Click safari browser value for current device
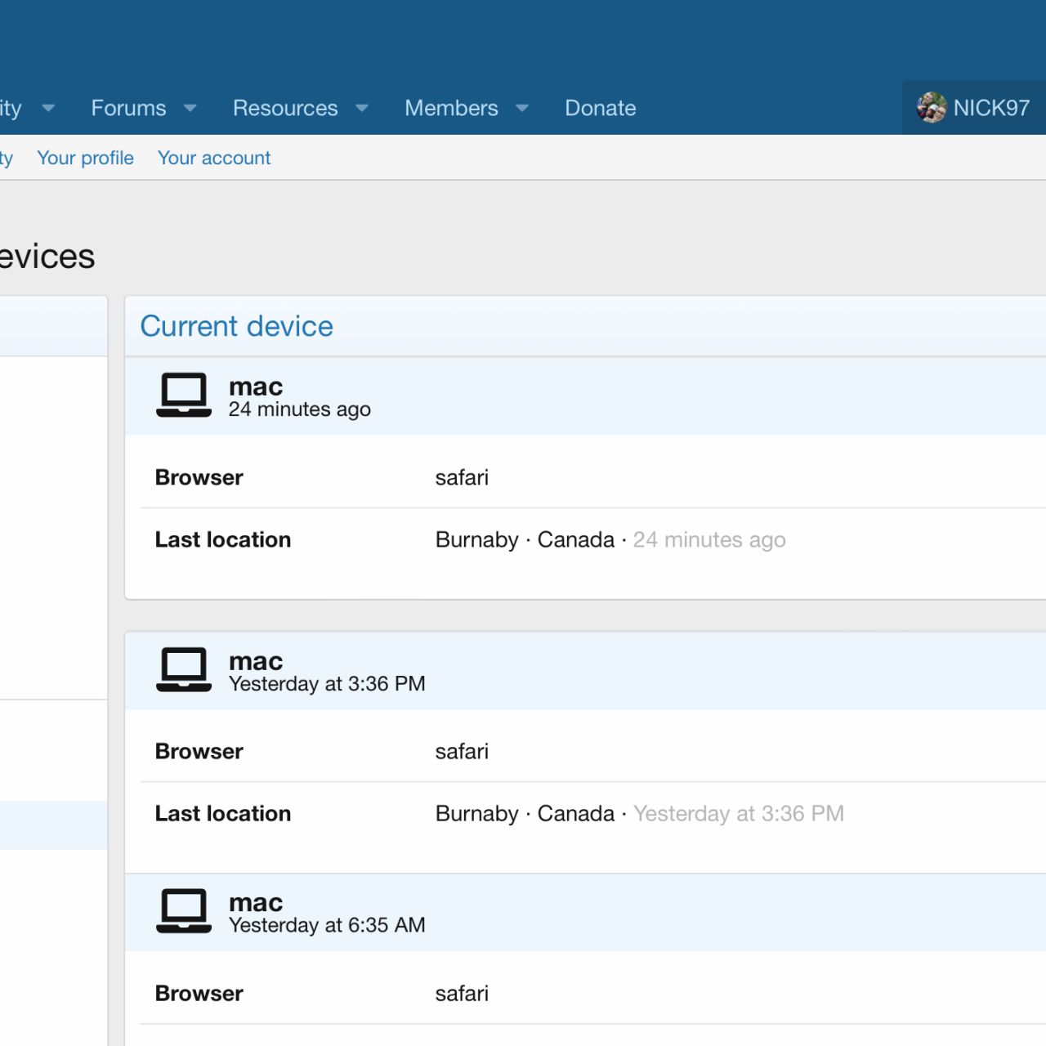This screenshot has width=1046, height=1046. 462,477
